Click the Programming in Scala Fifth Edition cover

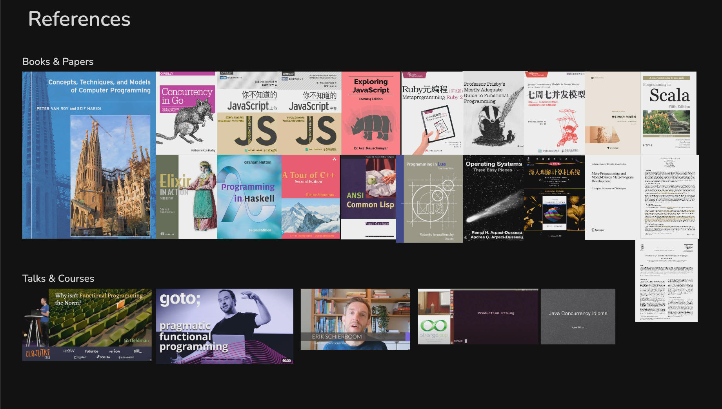668,113
